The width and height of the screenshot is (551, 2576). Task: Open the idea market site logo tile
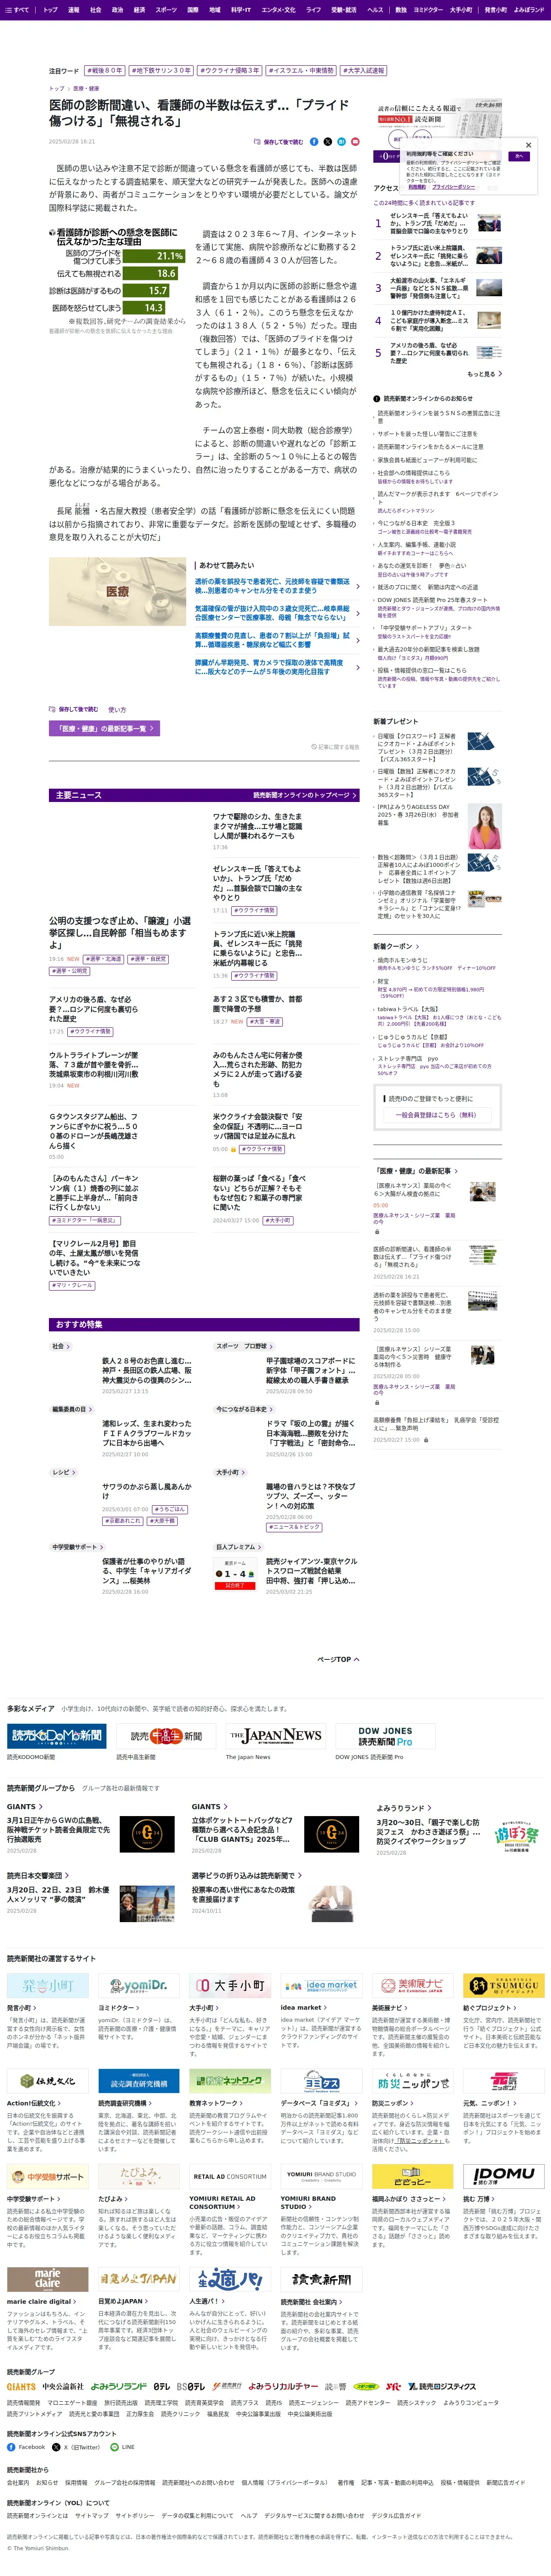pyautogui.click(x=321, y=1986)
